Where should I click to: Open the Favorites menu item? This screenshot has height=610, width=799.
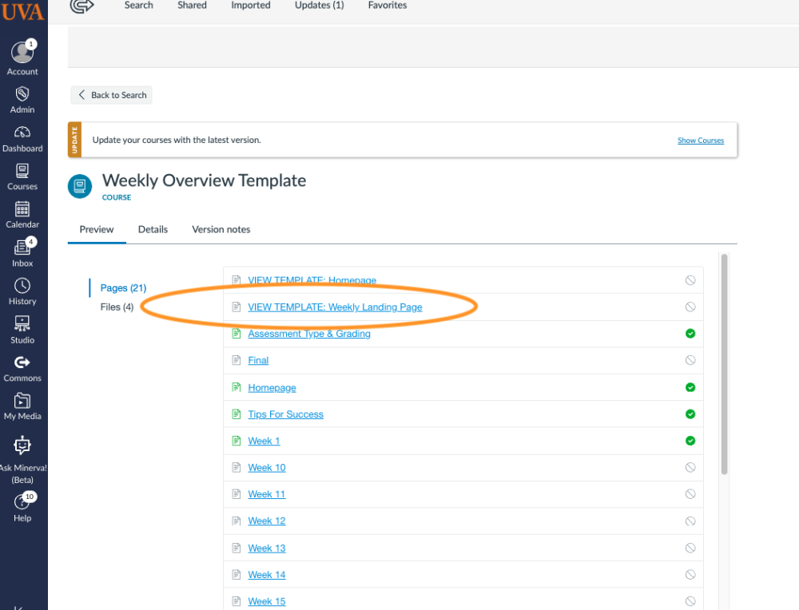[388, 5]
